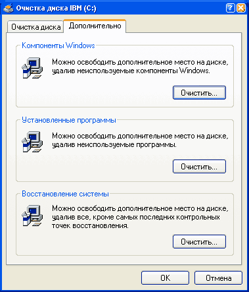Click the text about контрольных точек восстановления
Viewport: 249px width, 292px height.
140,217
